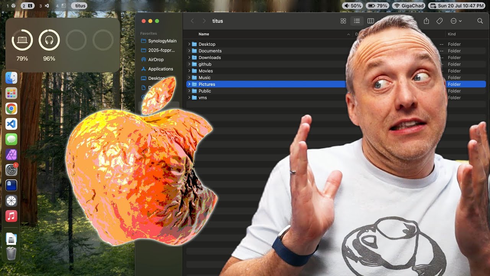Open the document stack beside the Trash
490x276 pixels.
coord(11,239)
